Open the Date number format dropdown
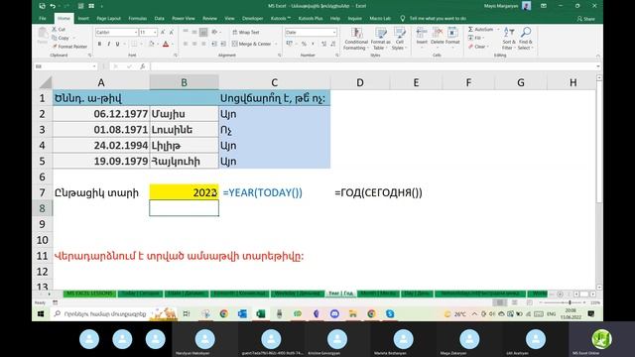Screen dimensions: 635x357 [x=334, y=32]
